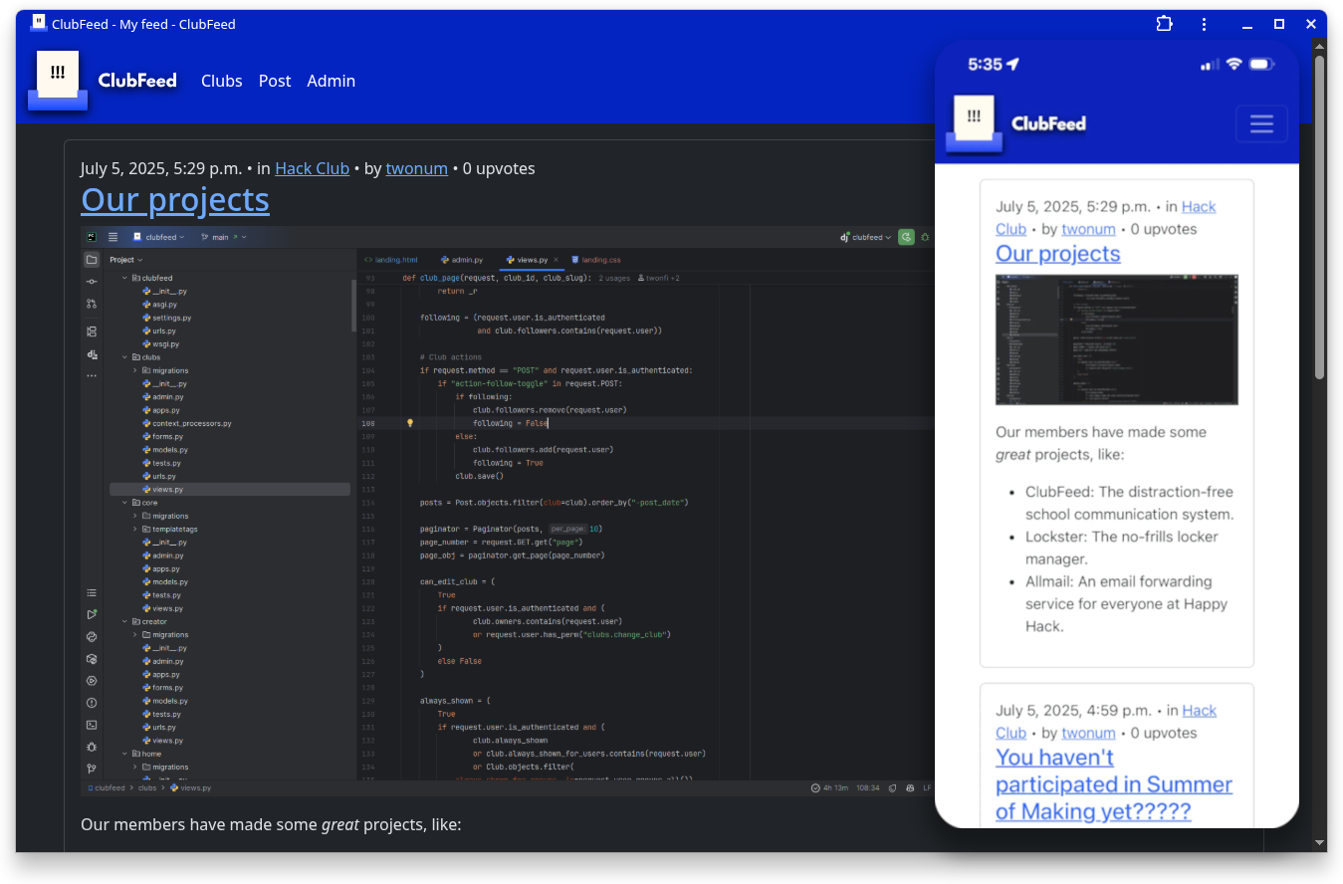Open the Summer of Making post in the phone preview
1343x884 pixels.
pyautogui.click(x=1114, y=784)
